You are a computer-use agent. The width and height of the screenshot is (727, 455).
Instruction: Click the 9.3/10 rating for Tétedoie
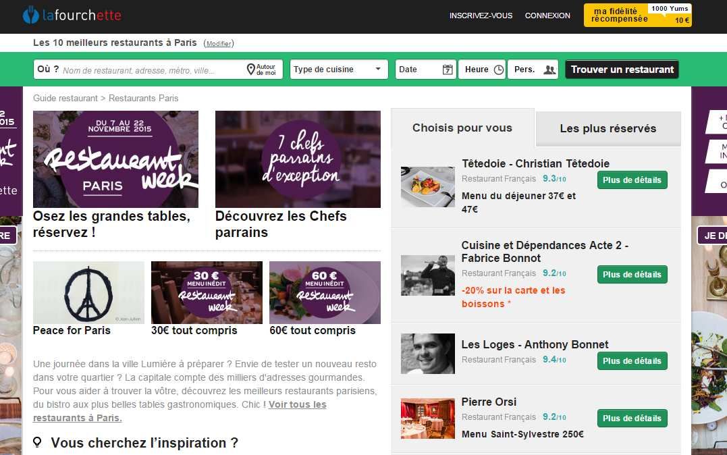[x=554, y=179]
